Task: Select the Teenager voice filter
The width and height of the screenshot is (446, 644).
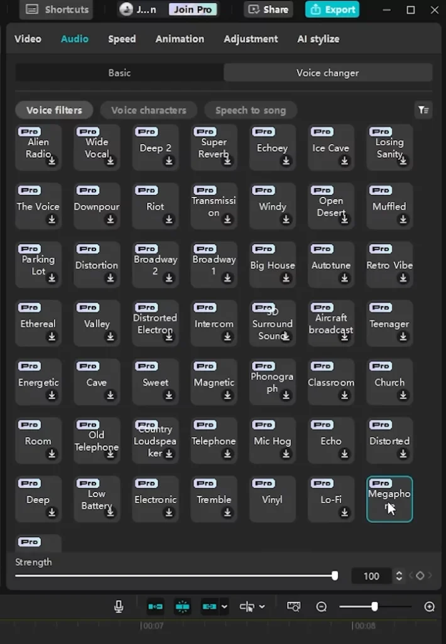Action: [389, 323]
